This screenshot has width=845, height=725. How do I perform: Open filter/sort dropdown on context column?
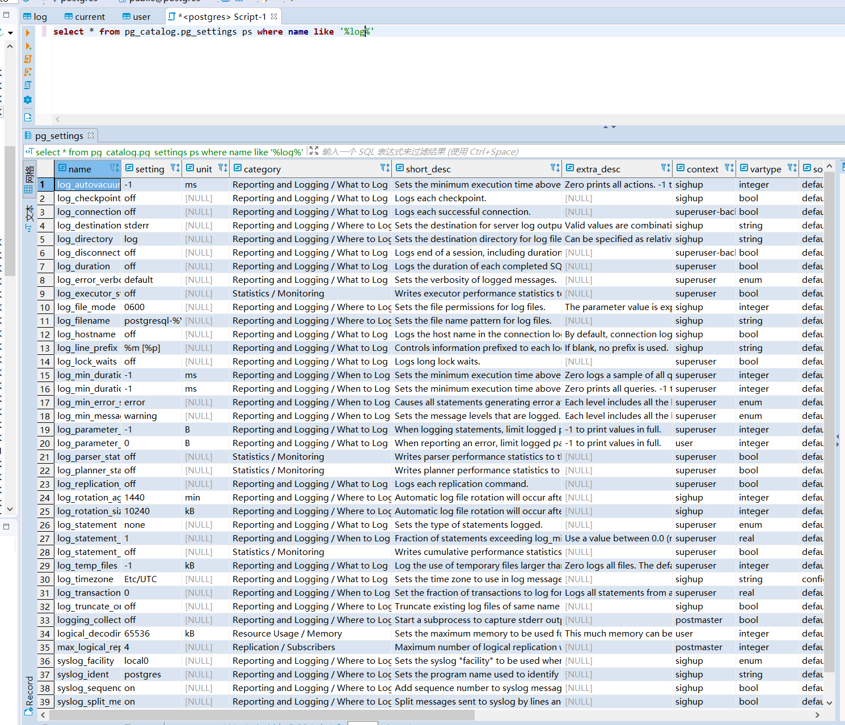729,168
